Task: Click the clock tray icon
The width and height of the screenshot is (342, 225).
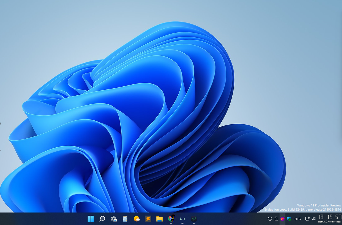Action: click(x=270, y=219)
